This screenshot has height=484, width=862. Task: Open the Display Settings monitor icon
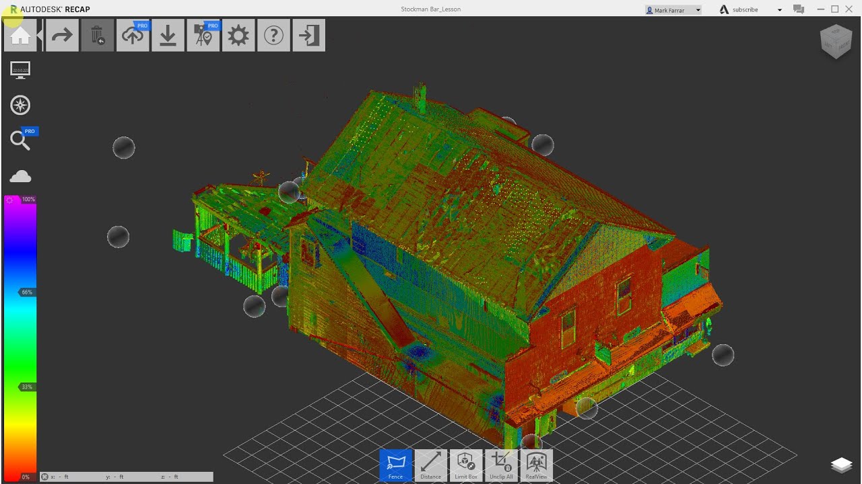click(x=20, y=71)
